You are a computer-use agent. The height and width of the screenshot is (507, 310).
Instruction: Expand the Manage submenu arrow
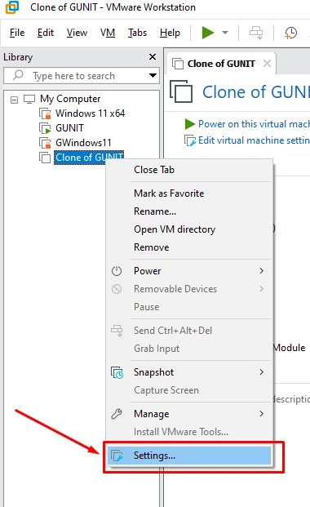click(262, 414)
